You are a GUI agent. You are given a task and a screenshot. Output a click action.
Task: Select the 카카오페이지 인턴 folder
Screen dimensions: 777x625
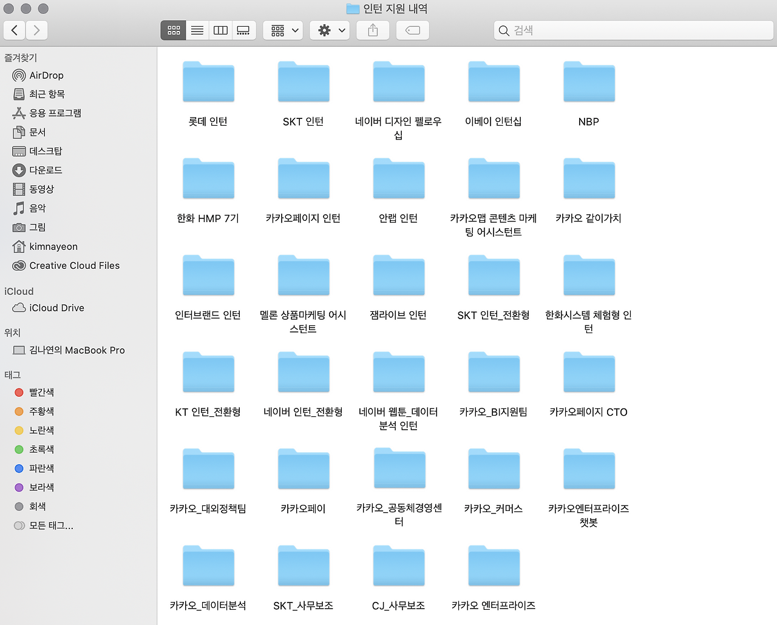click(304, 191)
